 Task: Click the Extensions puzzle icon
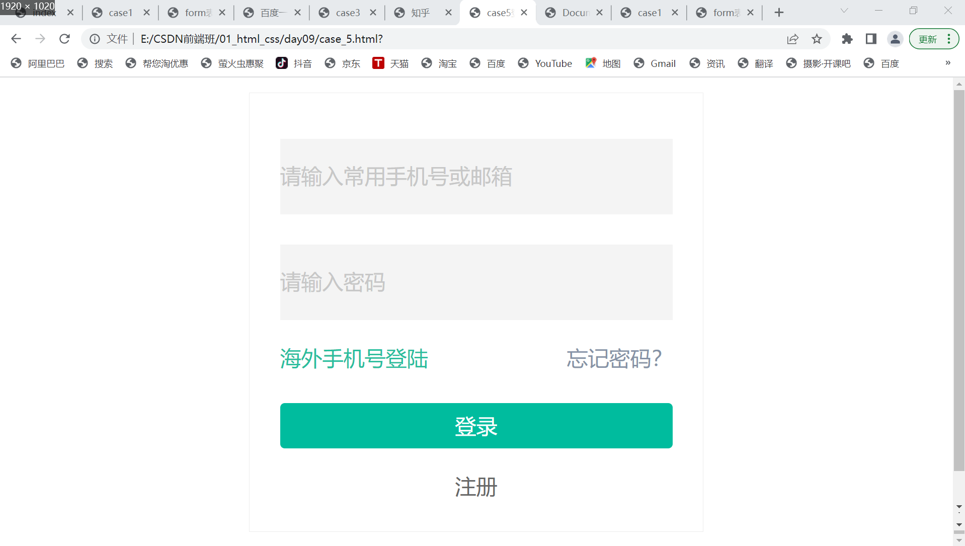pyautogui.click(x=847, y=39)
